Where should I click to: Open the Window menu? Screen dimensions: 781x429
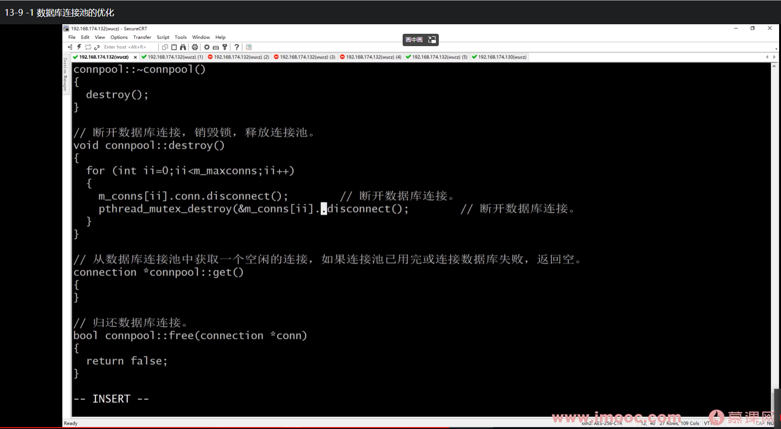click(201, 37)
